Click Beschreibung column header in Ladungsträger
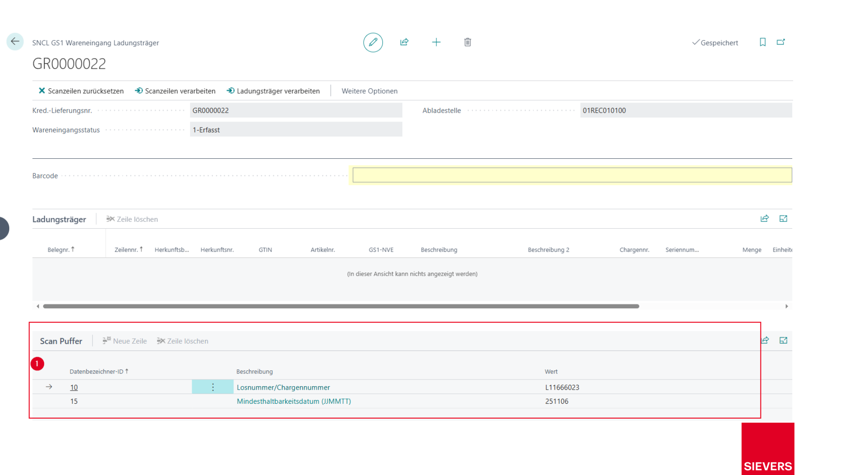This screenshot has height=475, width=846. pos(439,250)
